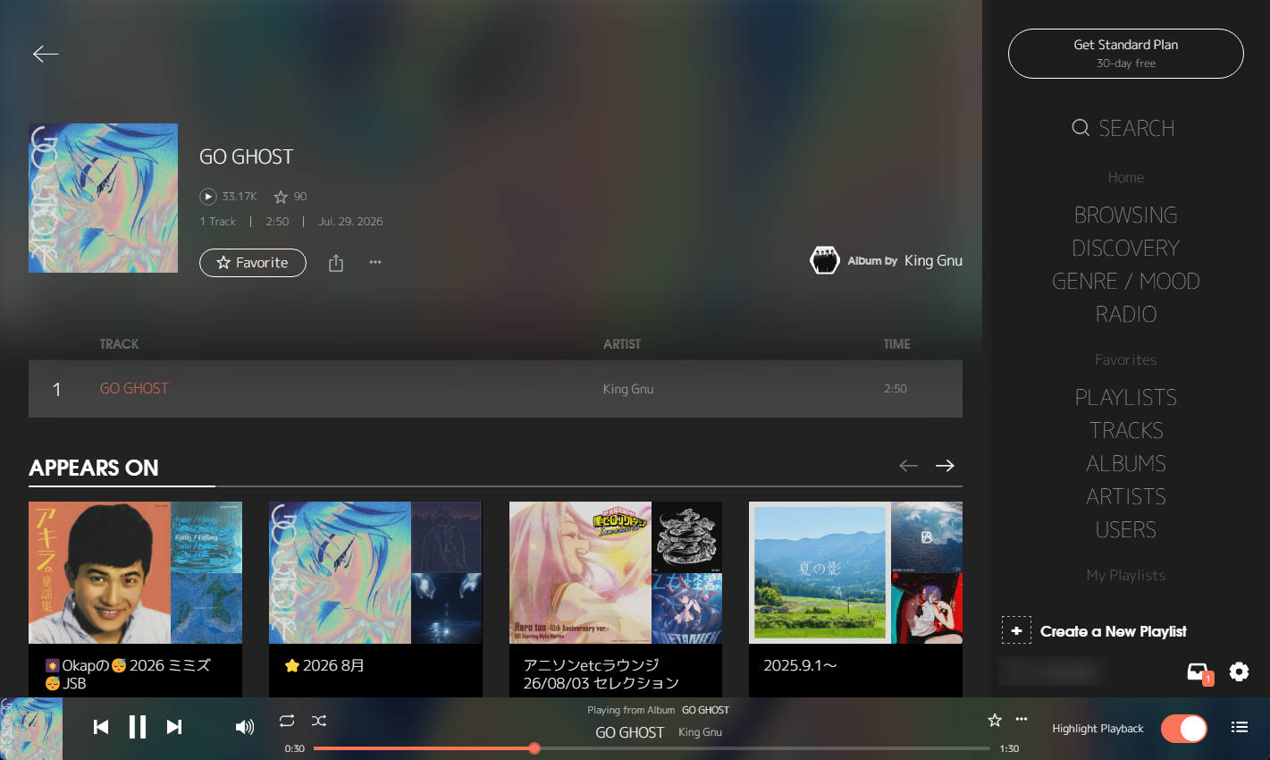Open USERS in sidebar
The width and height of the screenshot is (1270, 760).
1126,529
